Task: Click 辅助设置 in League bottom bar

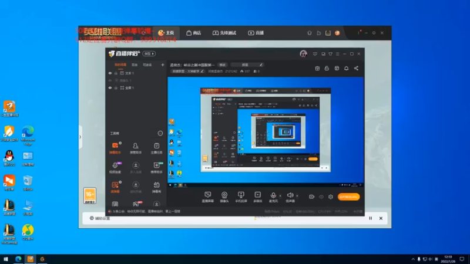Action: [100, 218]
